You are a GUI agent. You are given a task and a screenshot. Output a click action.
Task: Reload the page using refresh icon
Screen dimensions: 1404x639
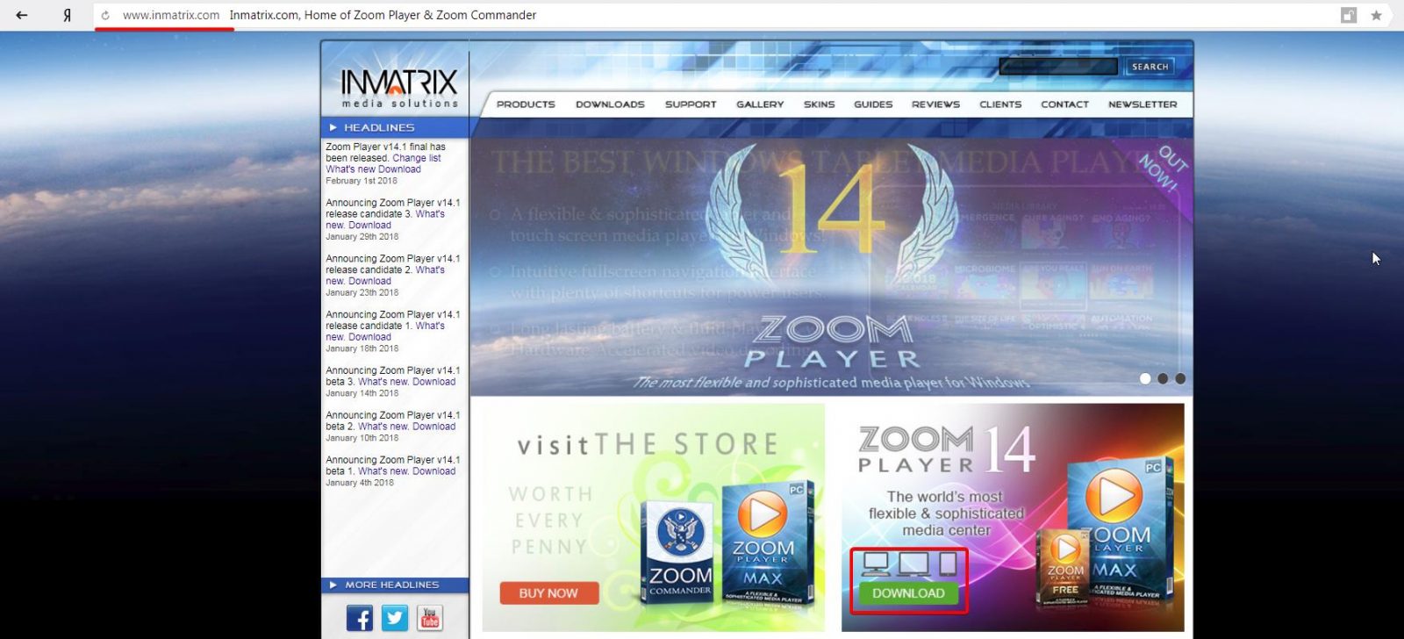tap(105, 15)
